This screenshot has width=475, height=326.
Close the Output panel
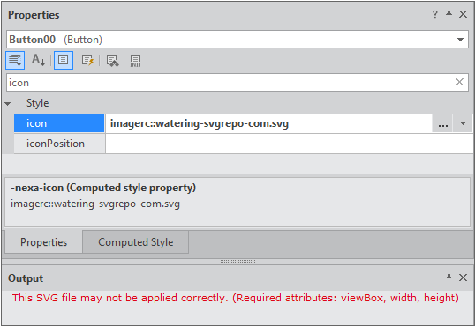click(463, 278)
